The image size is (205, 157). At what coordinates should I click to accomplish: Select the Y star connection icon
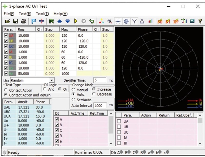point(134,21)
